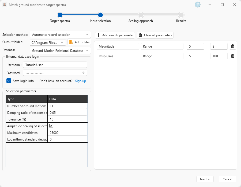Toggle Amplitude Scaling checkbox in table
The width and height of the screenshot is (241, 187).
pyautogui.click(x=51, y=126)
